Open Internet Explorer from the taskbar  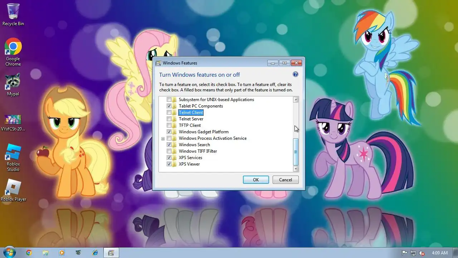click(95, 253)
